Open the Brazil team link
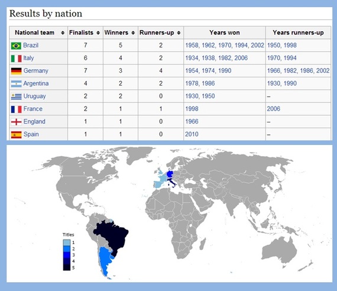The image size is (337, 291). tap(31, 45)
